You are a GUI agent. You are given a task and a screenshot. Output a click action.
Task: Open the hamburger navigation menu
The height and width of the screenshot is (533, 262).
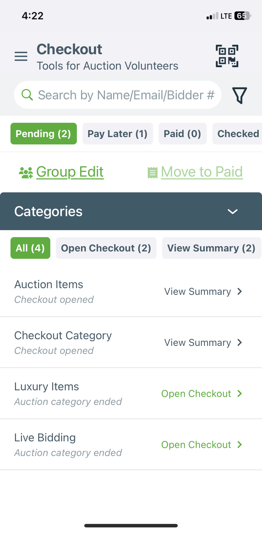tap(21, 56)
